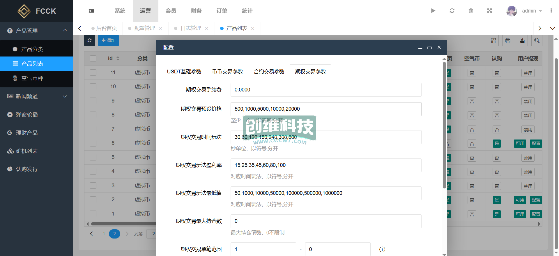Click the search magnifier icon
559x256 pixels.
537,40
